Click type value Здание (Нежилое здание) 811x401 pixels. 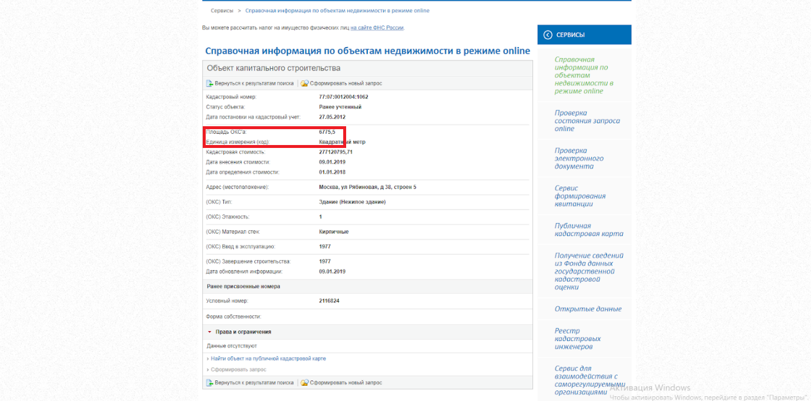[353, 202]
